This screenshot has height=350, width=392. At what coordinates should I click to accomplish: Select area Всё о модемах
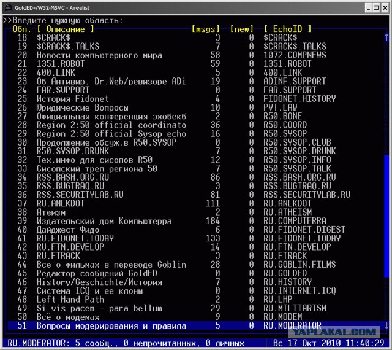(196, 317)
